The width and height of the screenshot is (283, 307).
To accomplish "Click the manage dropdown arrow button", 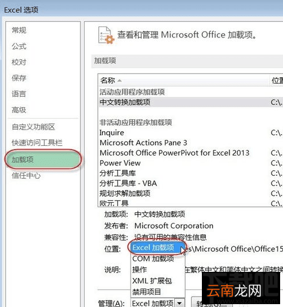I will coord(179,304).
